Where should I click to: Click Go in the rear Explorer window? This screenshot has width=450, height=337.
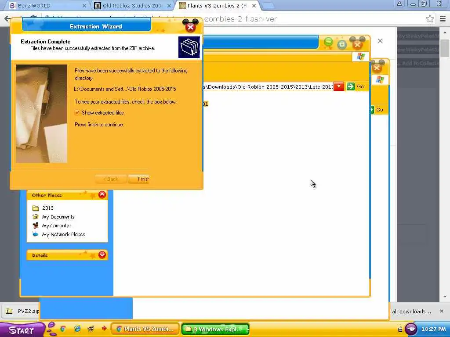379,110
